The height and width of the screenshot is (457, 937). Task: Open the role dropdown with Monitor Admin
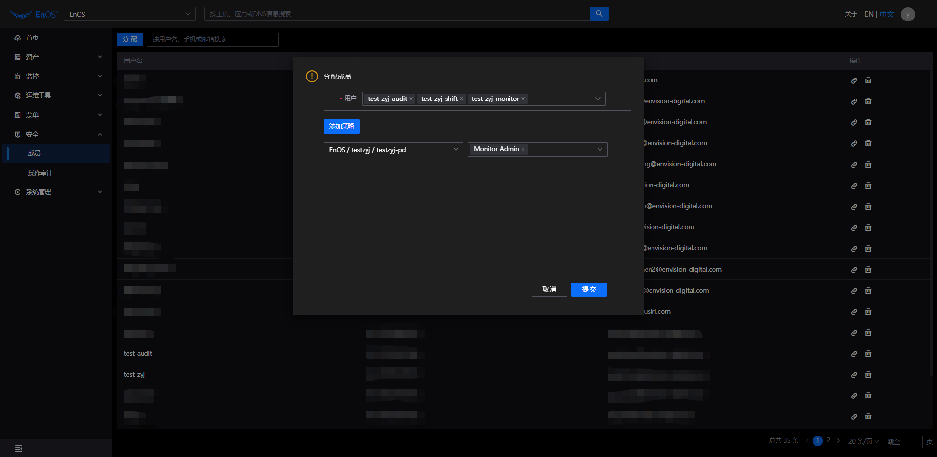point(537,149)
